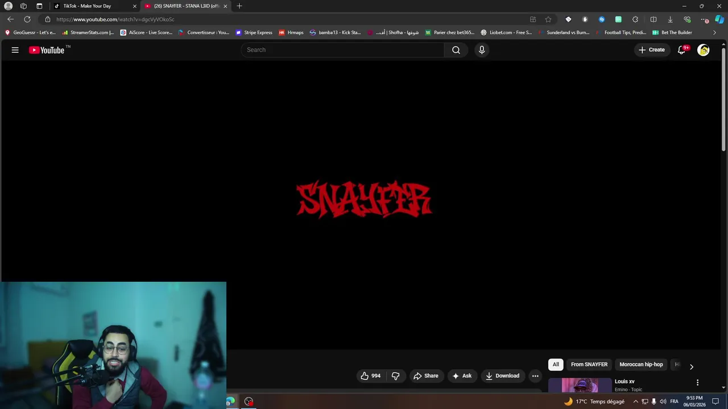Click the magnifier search button

456,50
